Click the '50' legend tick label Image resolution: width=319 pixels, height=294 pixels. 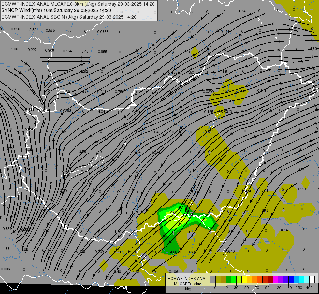pos(247,288)
